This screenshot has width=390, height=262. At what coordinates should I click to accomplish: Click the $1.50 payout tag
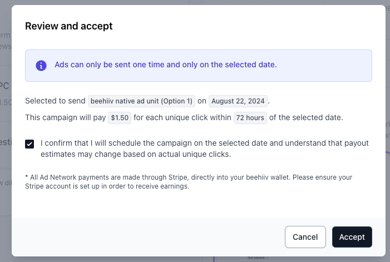point(120,117)
